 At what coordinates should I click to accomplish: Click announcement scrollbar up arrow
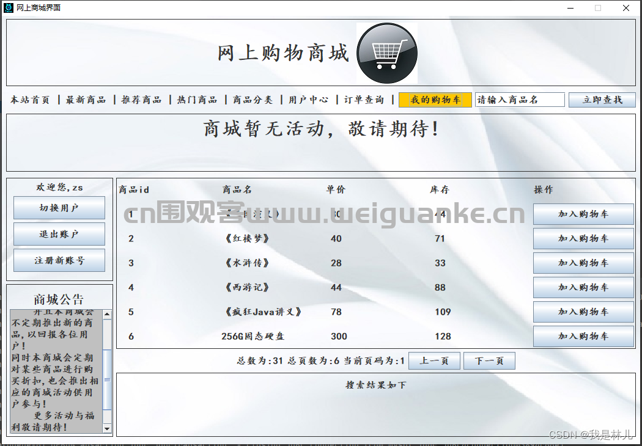click(107, 314)
